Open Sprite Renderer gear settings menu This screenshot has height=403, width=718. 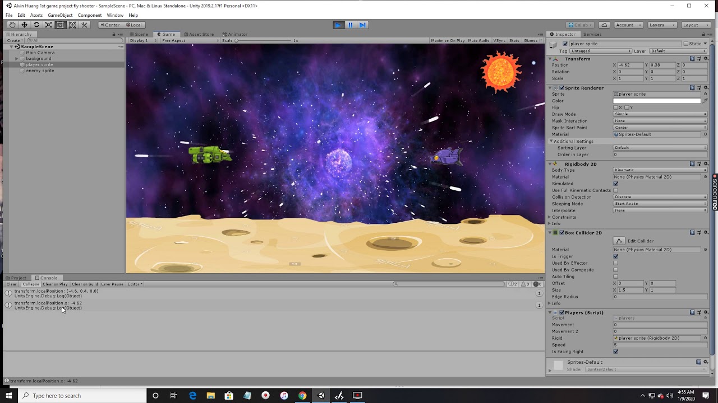click(706, 88)
